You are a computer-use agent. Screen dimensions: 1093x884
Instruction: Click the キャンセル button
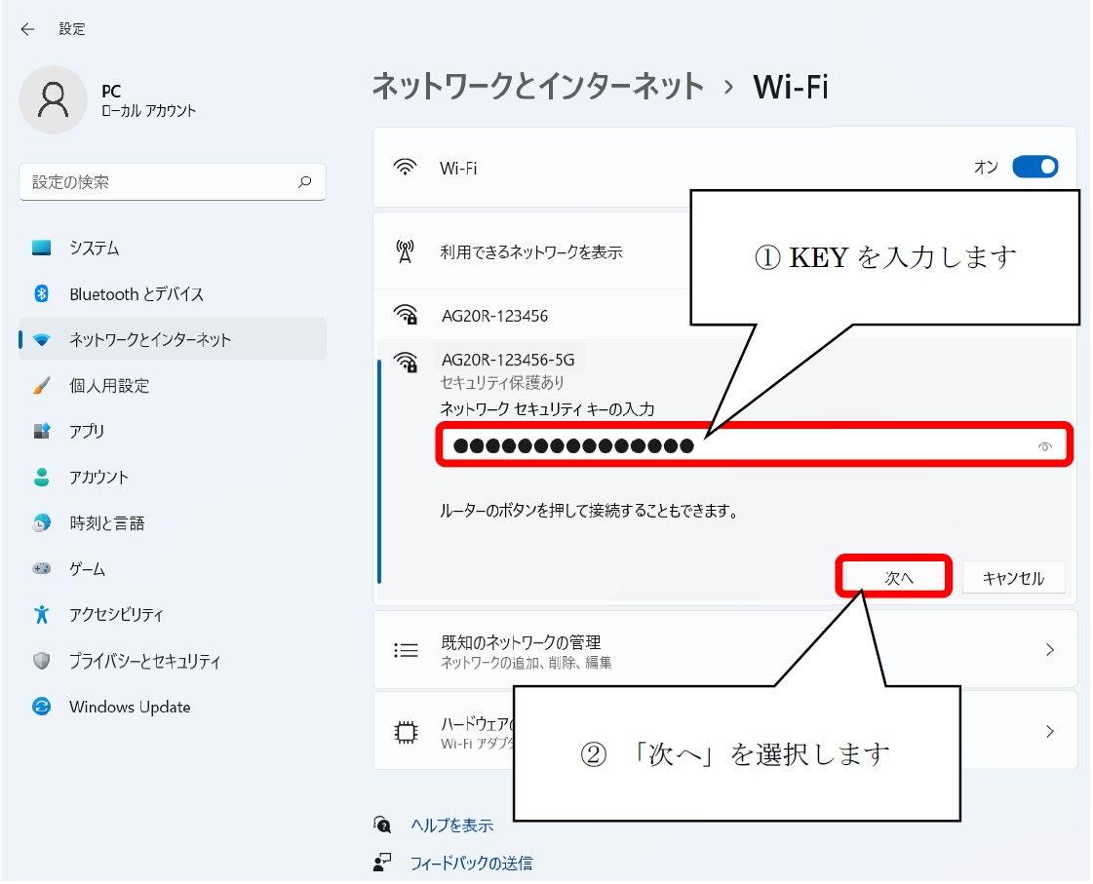click(1012, 578)
